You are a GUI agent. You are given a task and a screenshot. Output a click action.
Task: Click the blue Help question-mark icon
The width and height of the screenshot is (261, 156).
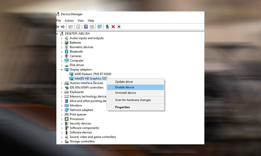click(86, 27)
